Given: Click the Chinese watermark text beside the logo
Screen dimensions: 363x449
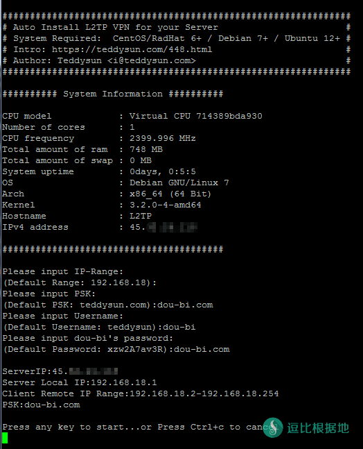Looking at the screenshot, I should pyautogui.click(x=318, y=428).
